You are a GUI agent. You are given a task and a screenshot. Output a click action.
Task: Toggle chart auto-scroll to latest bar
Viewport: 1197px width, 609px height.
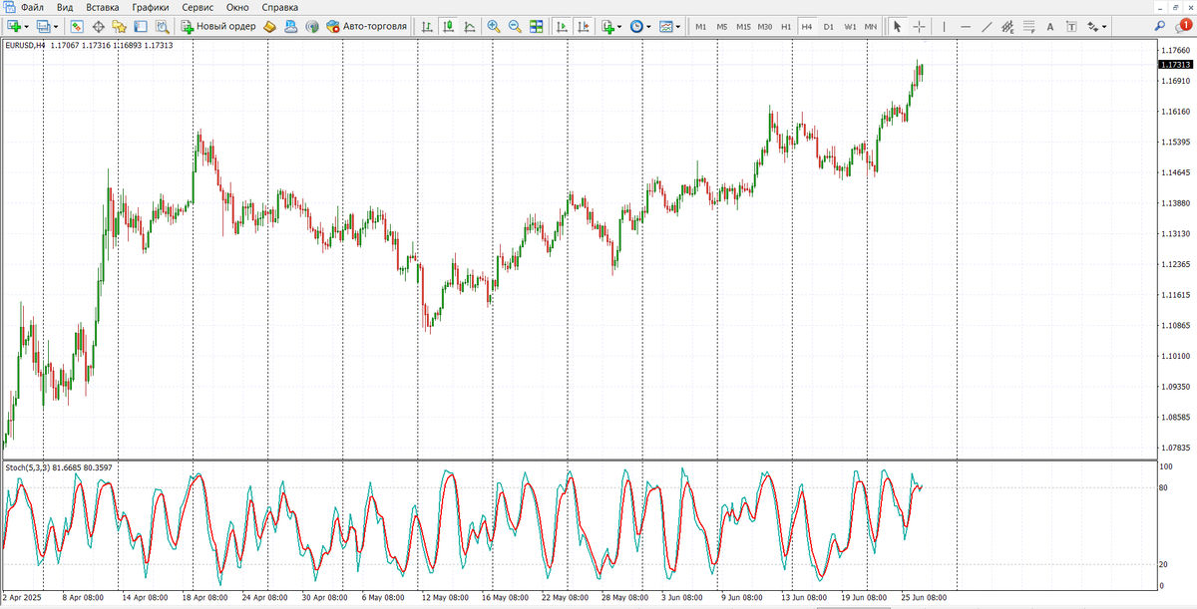(562, 27)
